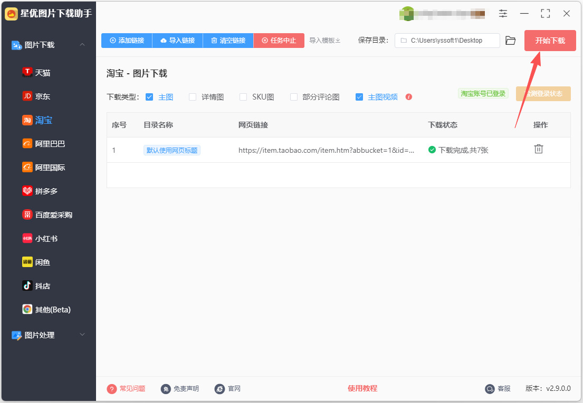583x403 pixels.
Task: Close the application window
Action: click(567, 14)
